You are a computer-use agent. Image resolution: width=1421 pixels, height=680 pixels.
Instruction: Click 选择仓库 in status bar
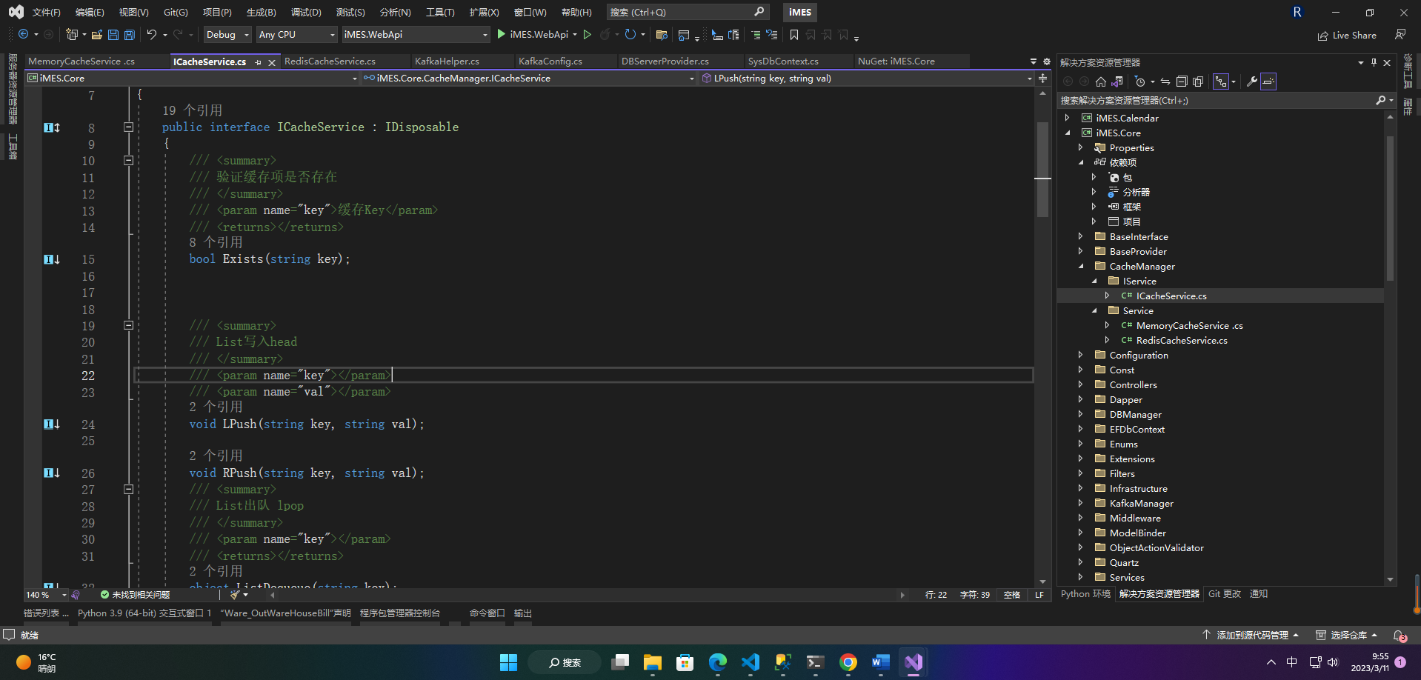(1346, 636)
